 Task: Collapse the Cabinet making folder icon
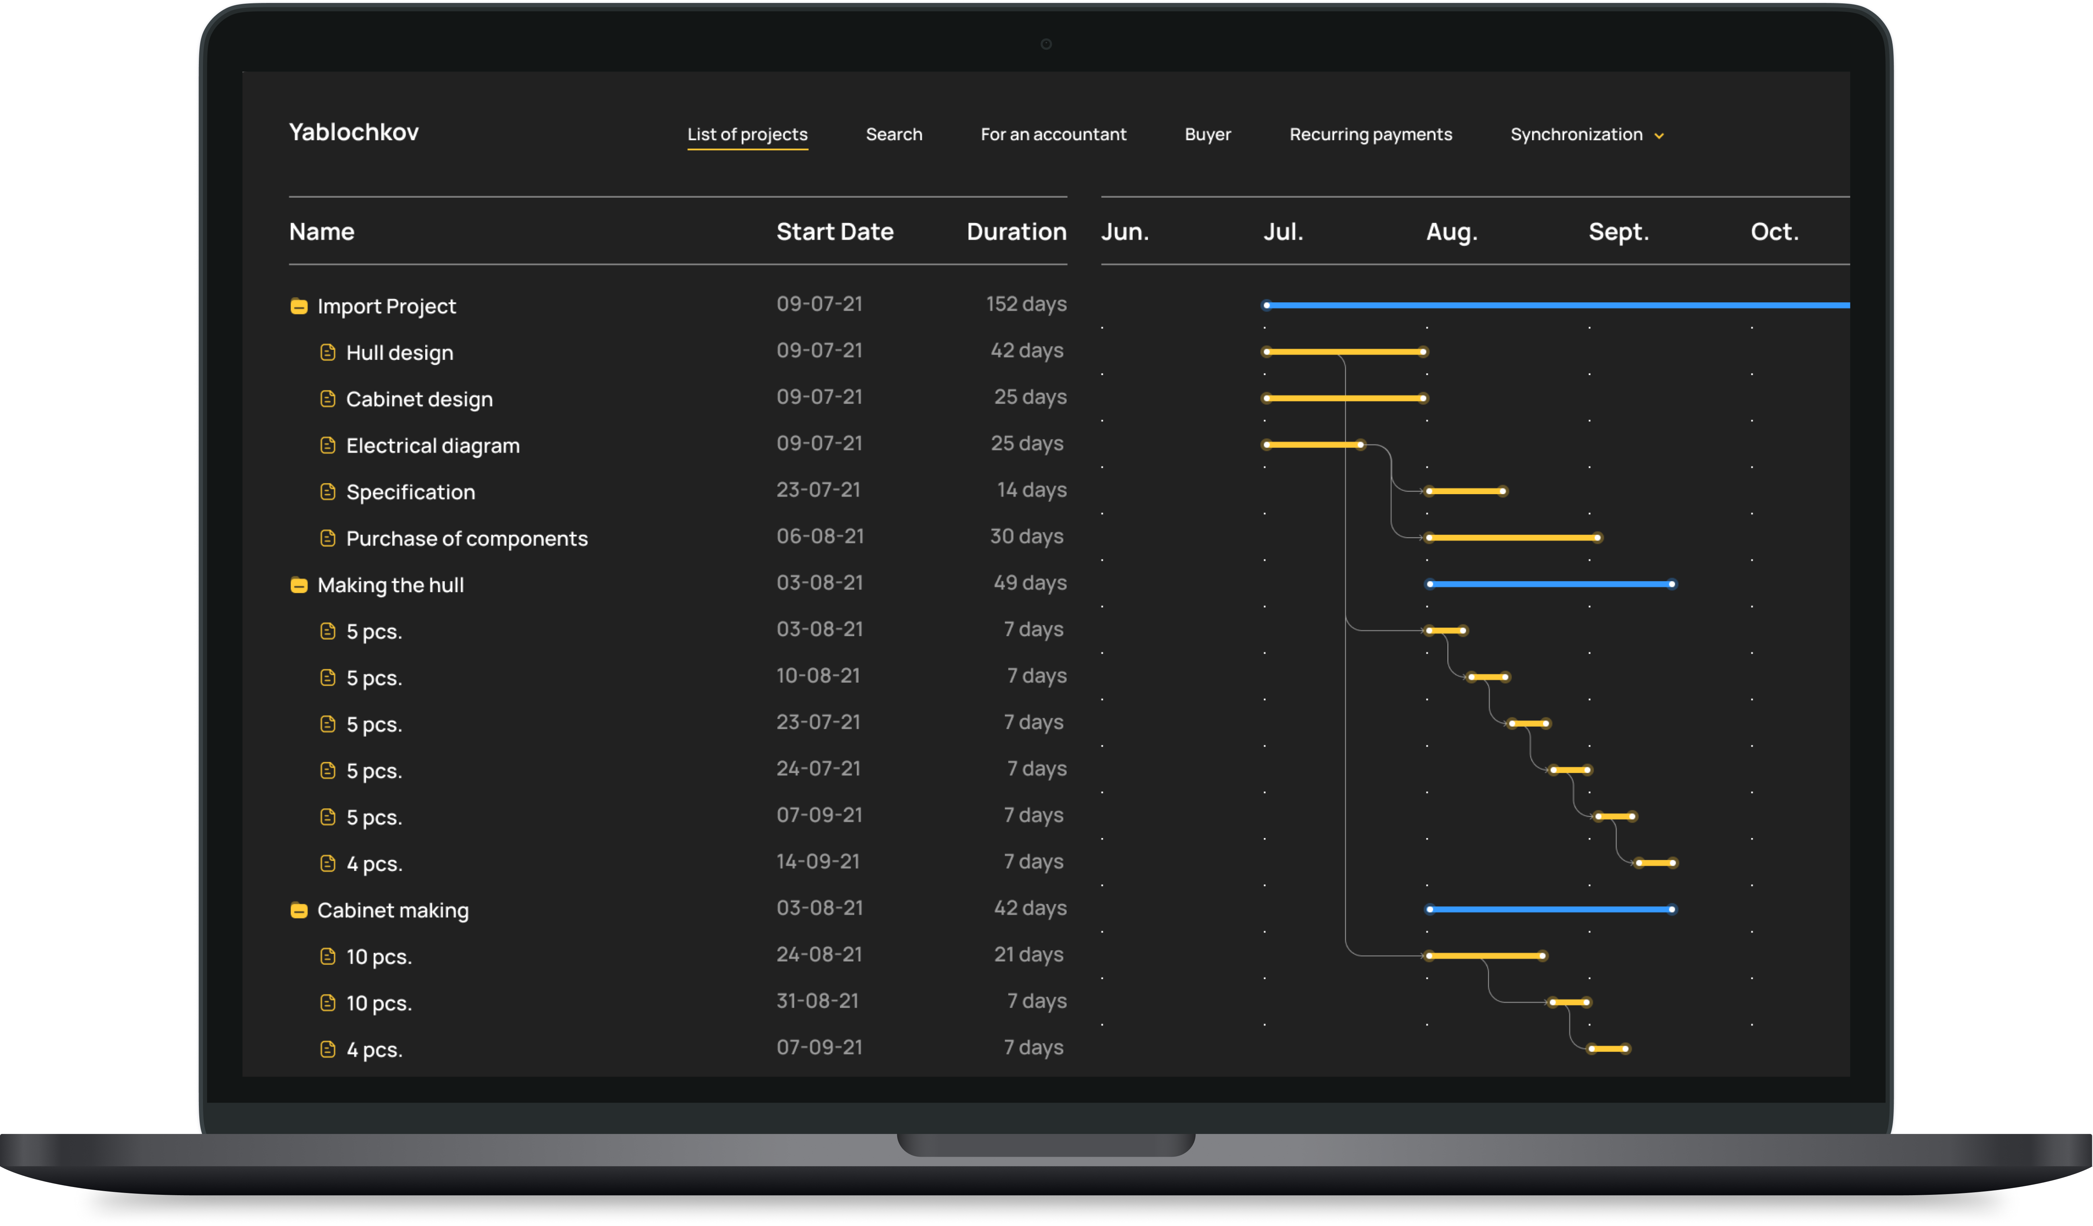299,911
